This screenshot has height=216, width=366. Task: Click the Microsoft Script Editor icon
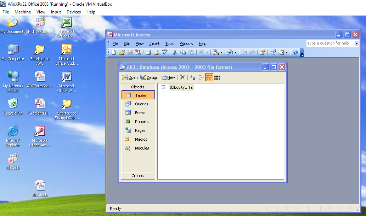point(252,52)
